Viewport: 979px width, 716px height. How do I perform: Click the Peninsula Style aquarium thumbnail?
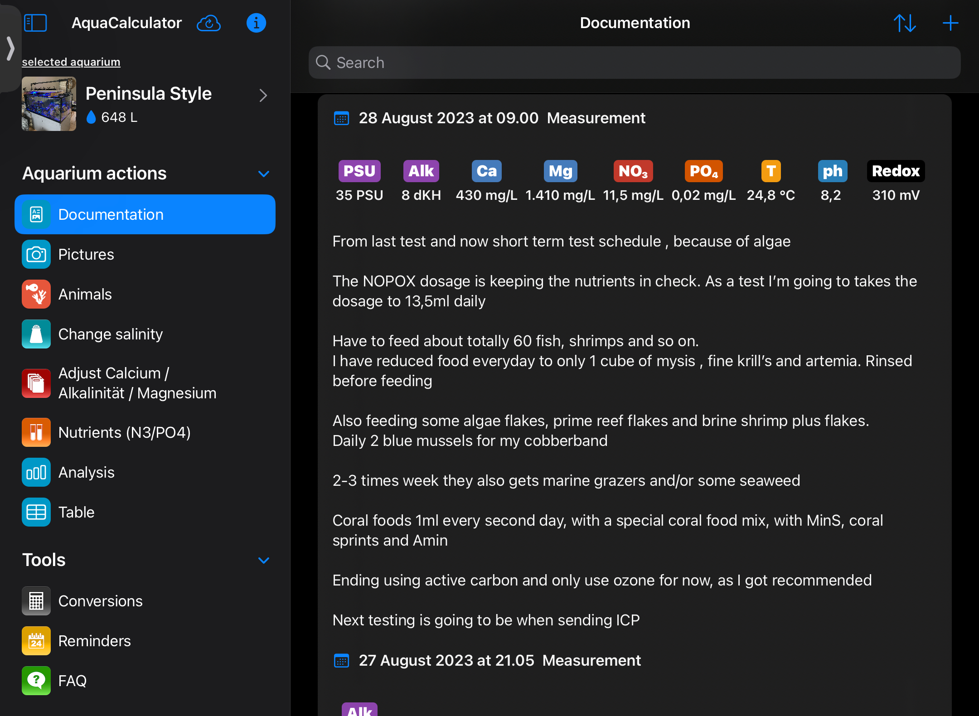coord(49,104)
